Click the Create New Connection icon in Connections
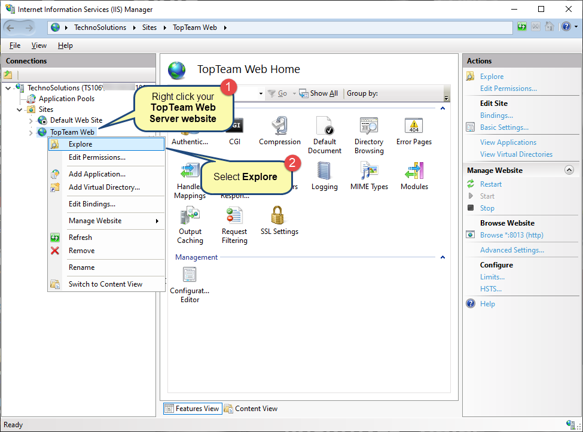This screenshot has height=432, width=583. coord(8,75)
